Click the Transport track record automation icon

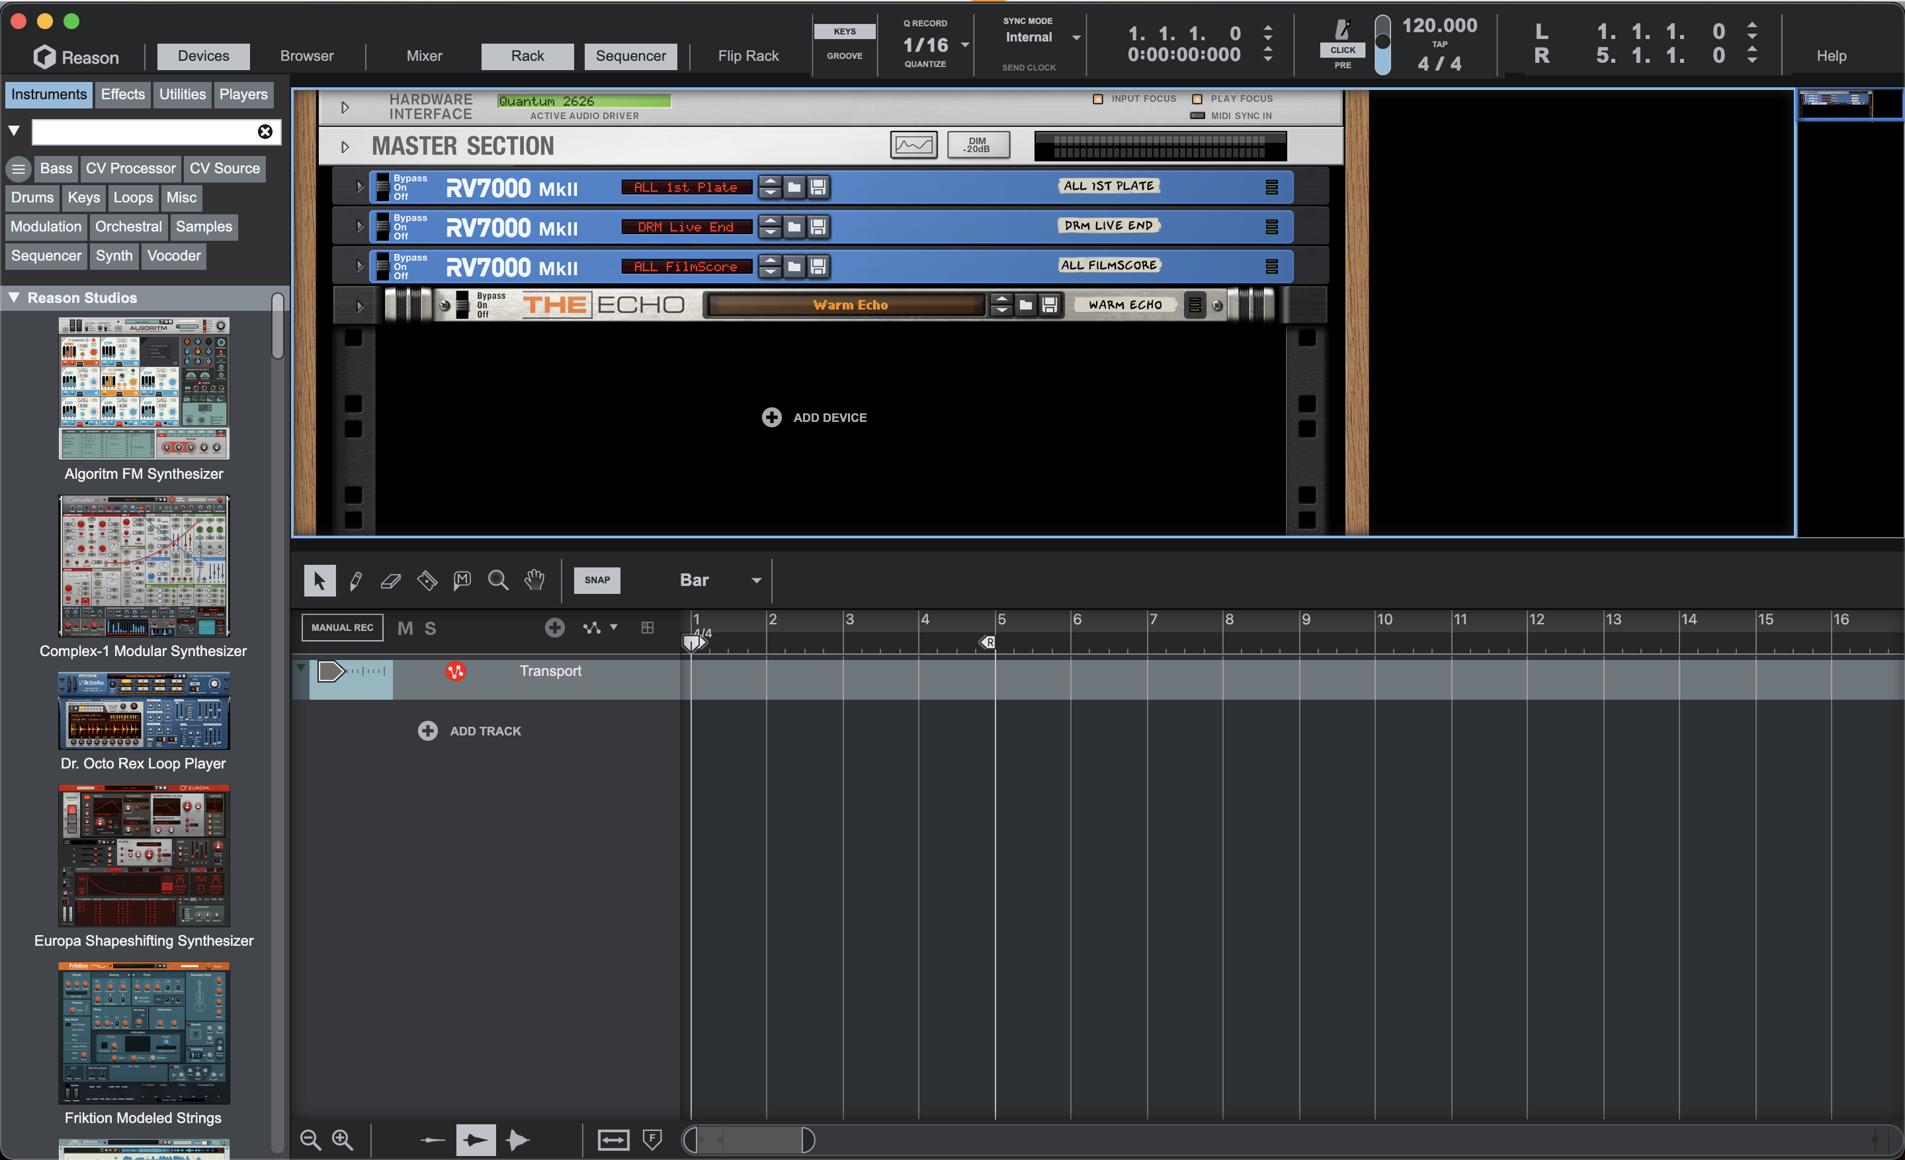click(x=455, y=671)
